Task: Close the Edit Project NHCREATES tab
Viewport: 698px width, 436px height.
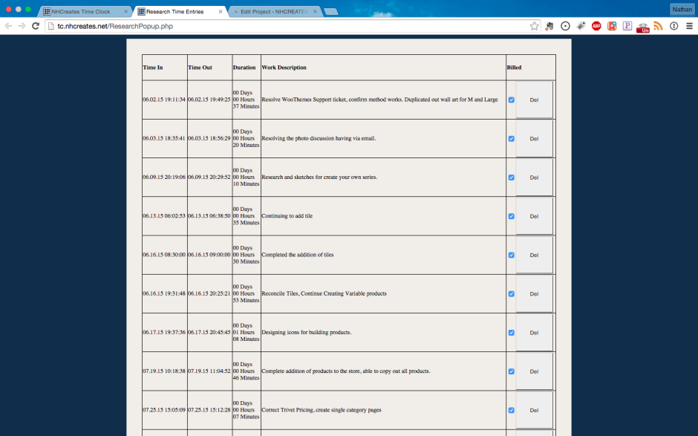Action: point(315,12)
